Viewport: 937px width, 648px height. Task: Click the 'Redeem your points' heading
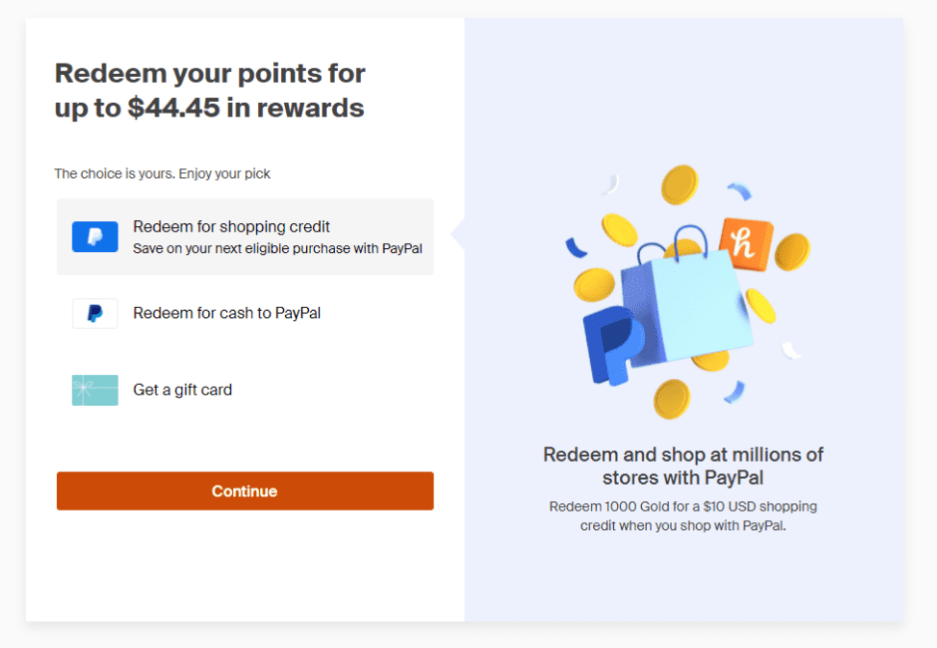[209, 88]
